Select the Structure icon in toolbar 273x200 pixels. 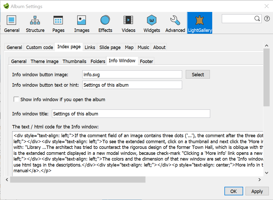pos(35,23)
